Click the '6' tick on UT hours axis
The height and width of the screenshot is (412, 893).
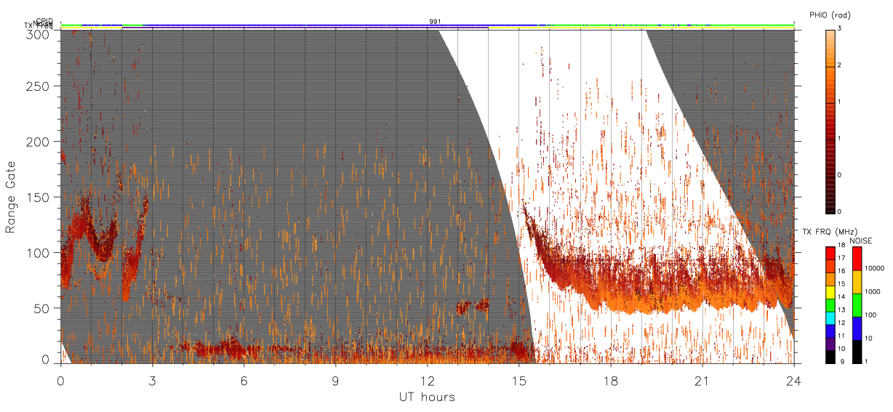[x=244, y=381]
